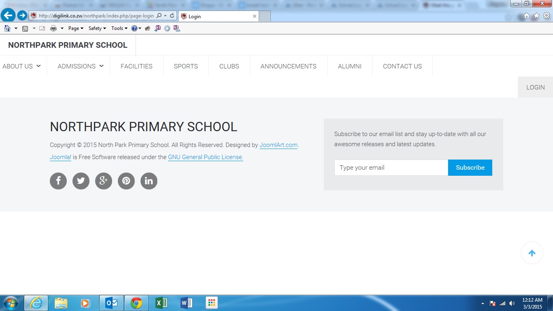Expand the ABOUT US dropdown menu

(19, 66)
